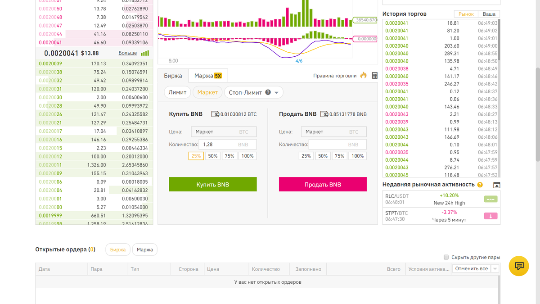Click the STPT/BTC market activity row
540x304 pixels.
(x=441, y=216)
